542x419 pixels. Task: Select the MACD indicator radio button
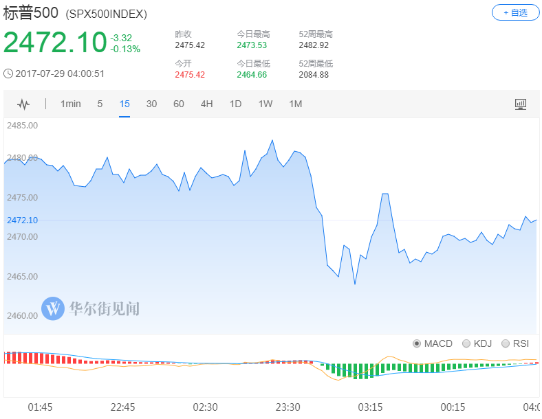click(417, 343)
